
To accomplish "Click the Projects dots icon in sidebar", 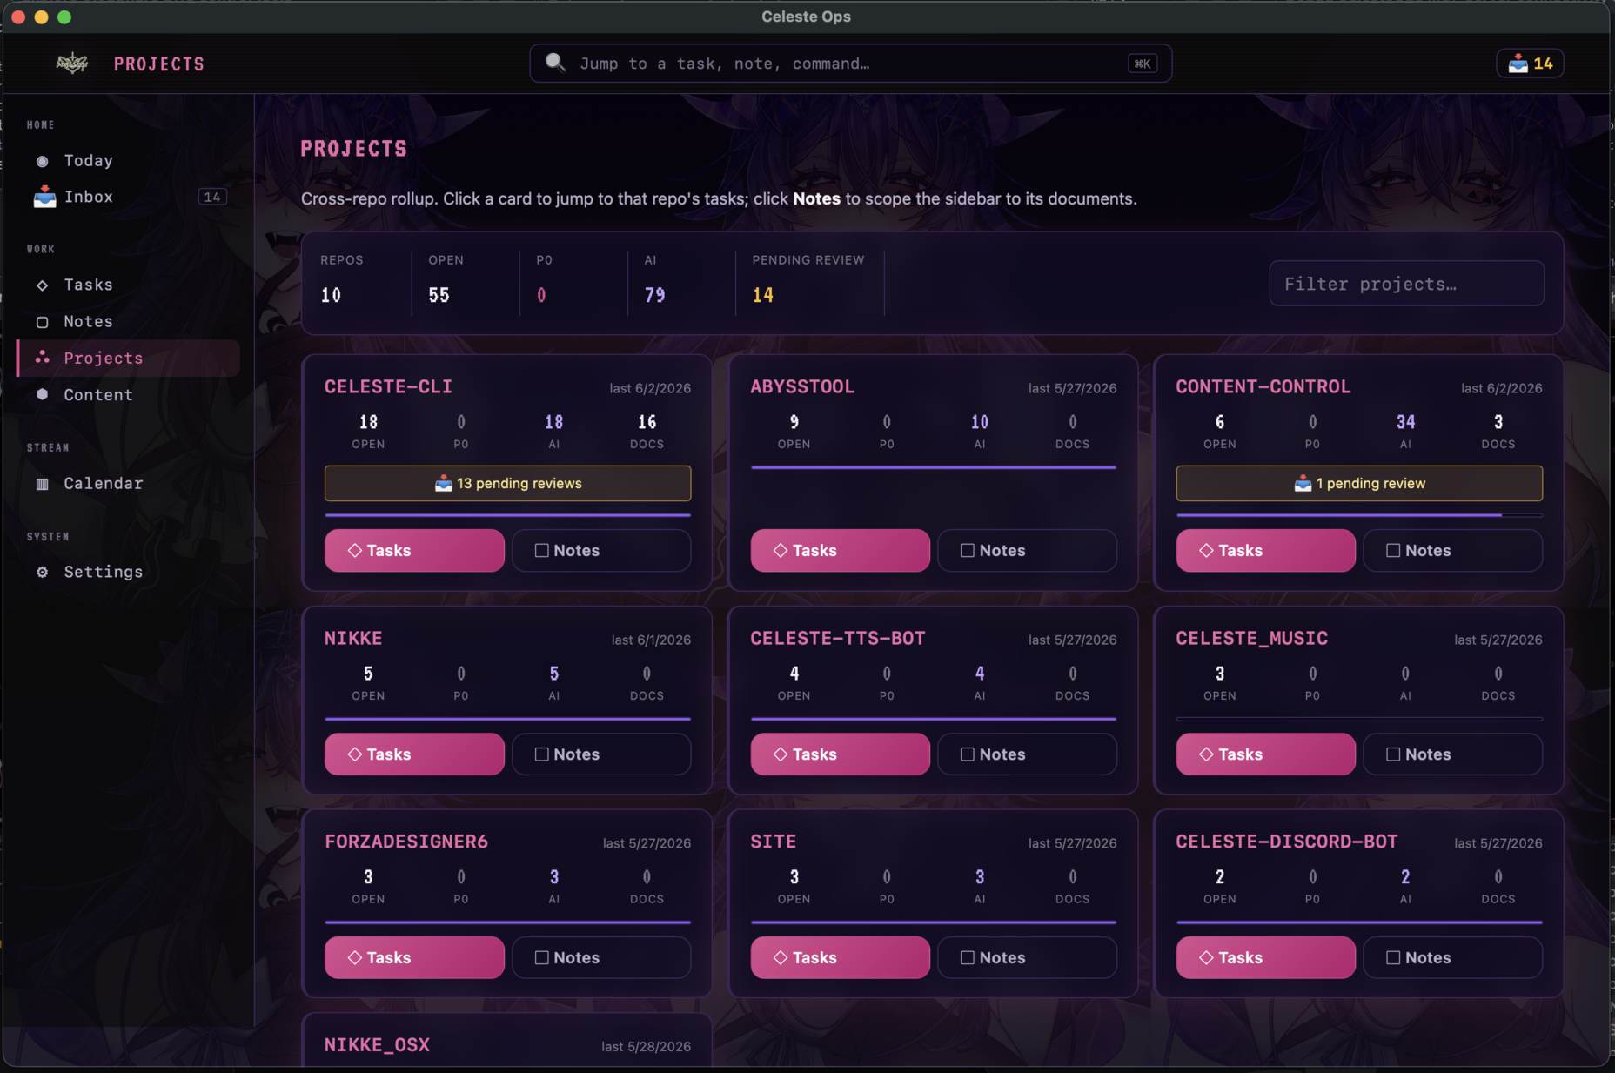I will [x=42, y=358].
